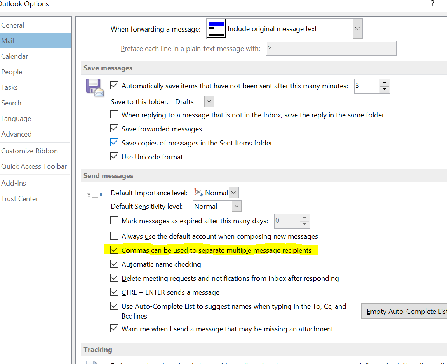Enable Mark messages as expired checkbox
Screen dimensions: 447x364
click(x=114, y=220)
